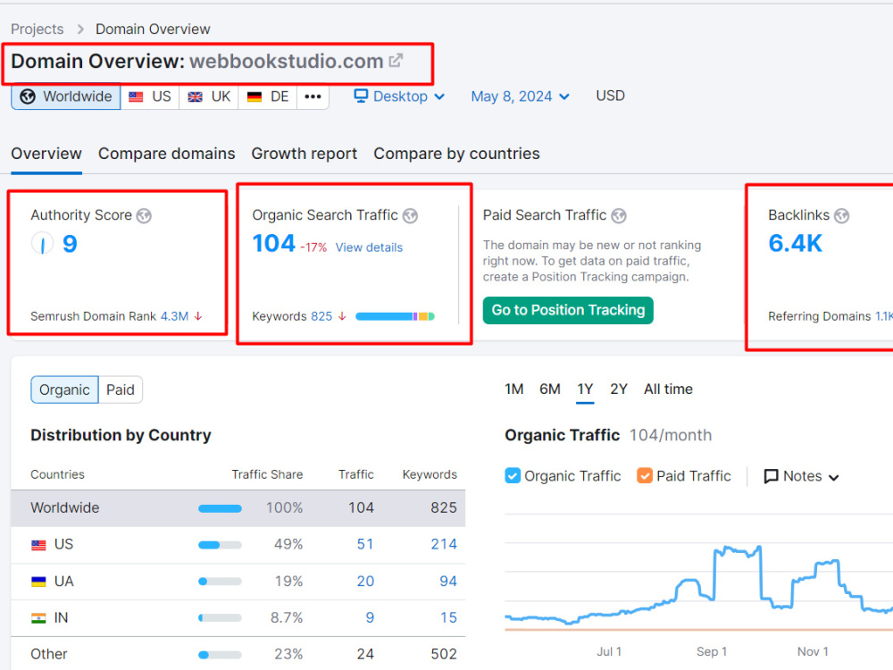Click the USD currency label
The width and height of the screenshot is (893, 670).
(x=610, y=96)
